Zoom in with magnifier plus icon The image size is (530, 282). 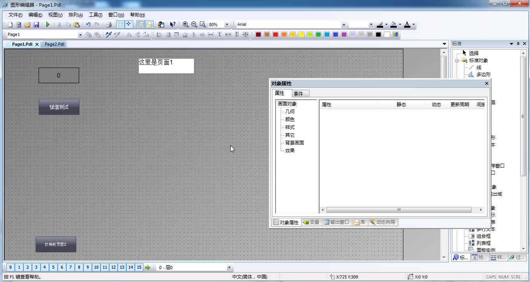pyautogui.click(x=185, y=24)
